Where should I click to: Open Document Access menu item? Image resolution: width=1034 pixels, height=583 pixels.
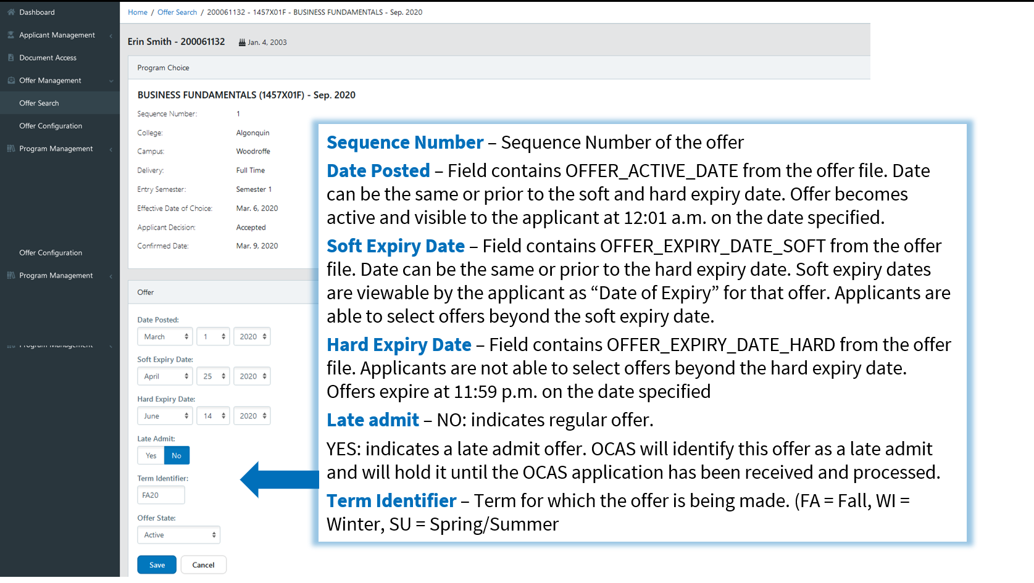(48, 58)
